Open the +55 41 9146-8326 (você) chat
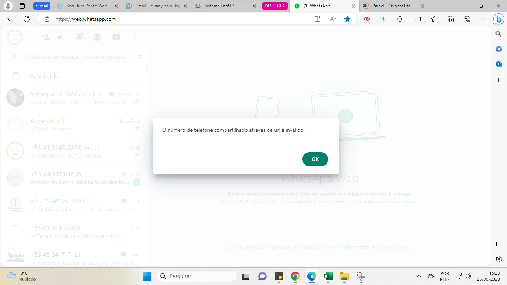Screen dimensions: 507x285 tap(74, 151)
